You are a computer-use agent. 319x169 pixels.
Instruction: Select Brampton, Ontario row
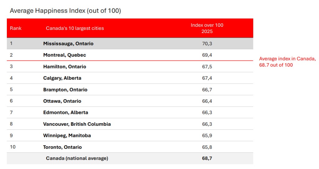(130, 90)
